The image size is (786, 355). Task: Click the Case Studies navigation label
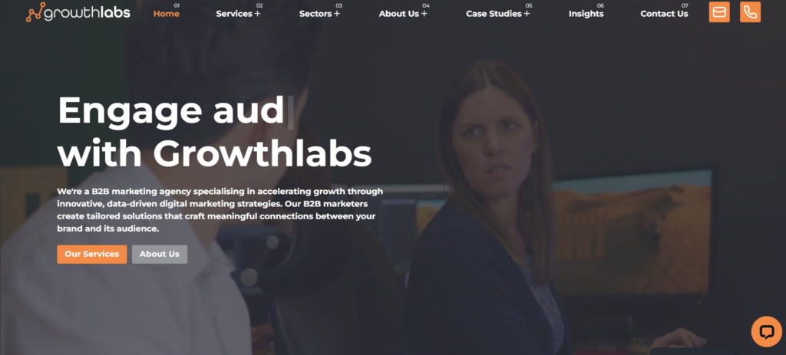point(494,14)
